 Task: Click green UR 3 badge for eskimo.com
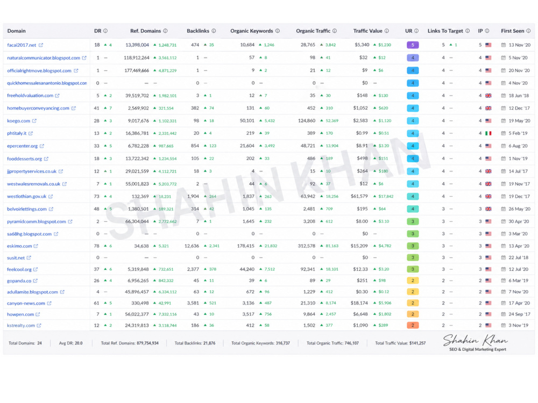point(413,246)
